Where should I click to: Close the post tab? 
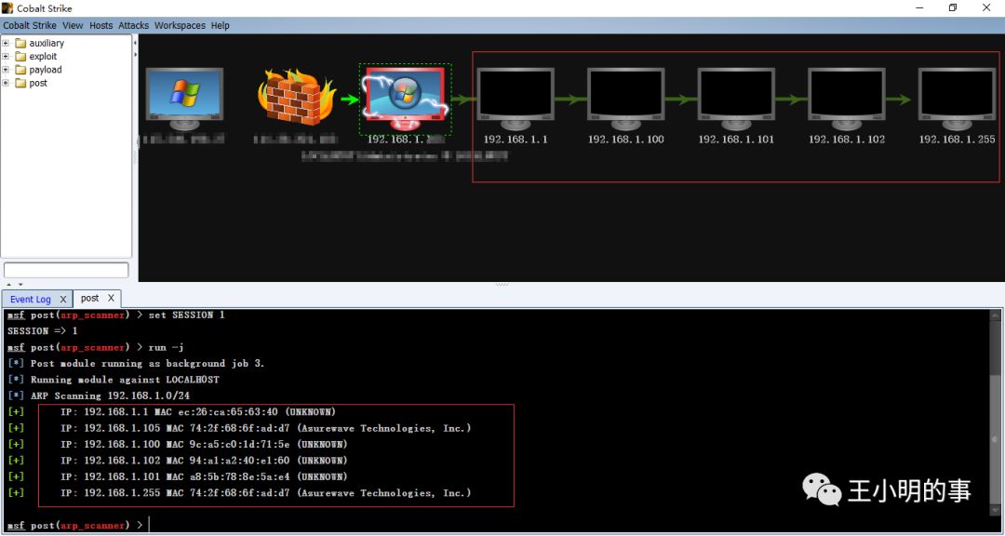[x=111, y=298]
